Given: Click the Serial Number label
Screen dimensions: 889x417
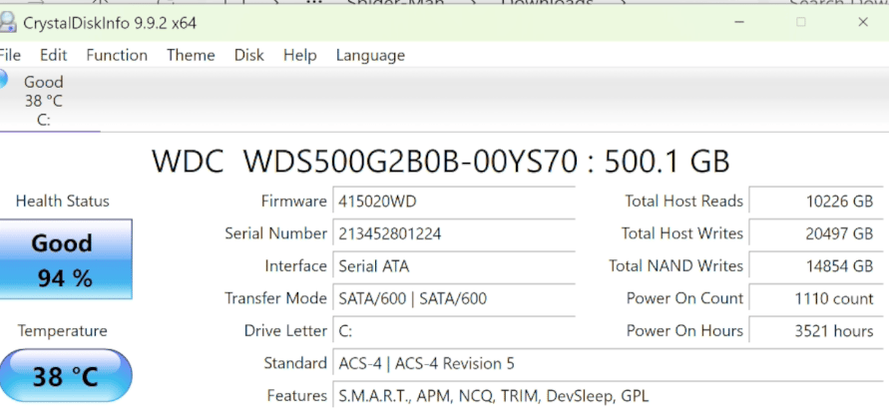Looking at the screenshot, I should point(275,233).
